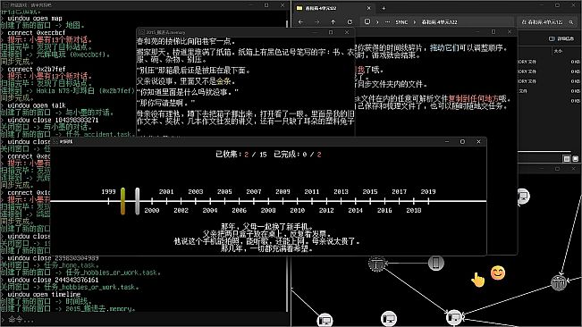Screen dimensions: 582x327
Task: Select the olive-yellow marker on the timeline
Action: coord(122,201)
